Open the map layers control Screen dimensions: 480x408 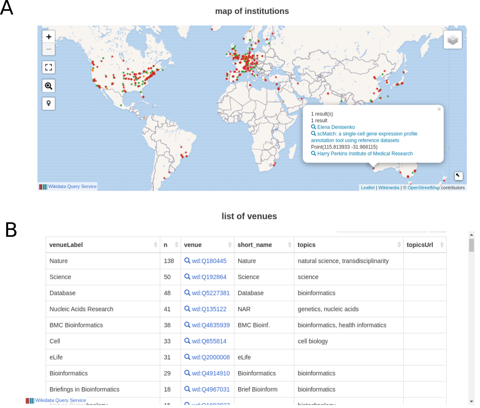[453, 40]
